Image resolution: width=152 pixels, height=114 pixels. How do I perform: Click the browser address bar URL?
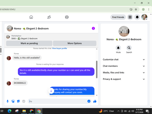click(8, 9)
